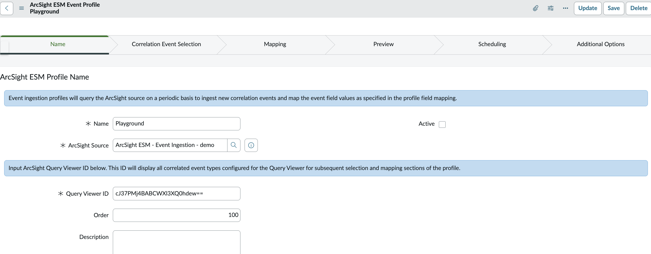Image resolution: width=651 pixels, height=254 pixels.
Task: Switch to the Name step tab
Action: (58, 44)
